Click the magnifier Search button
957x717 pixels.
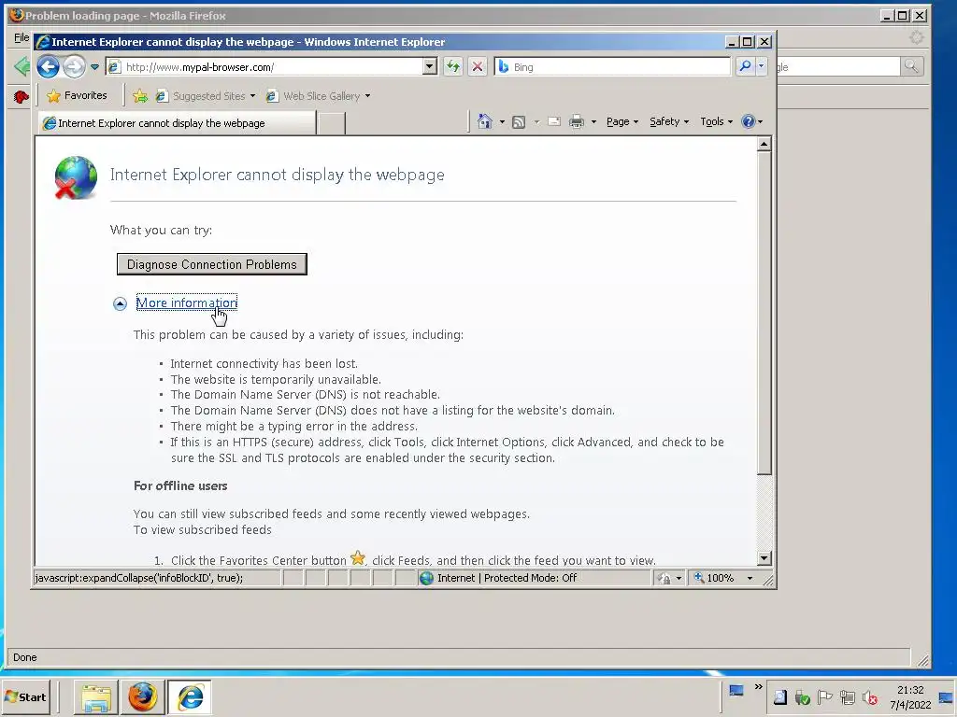745,66
